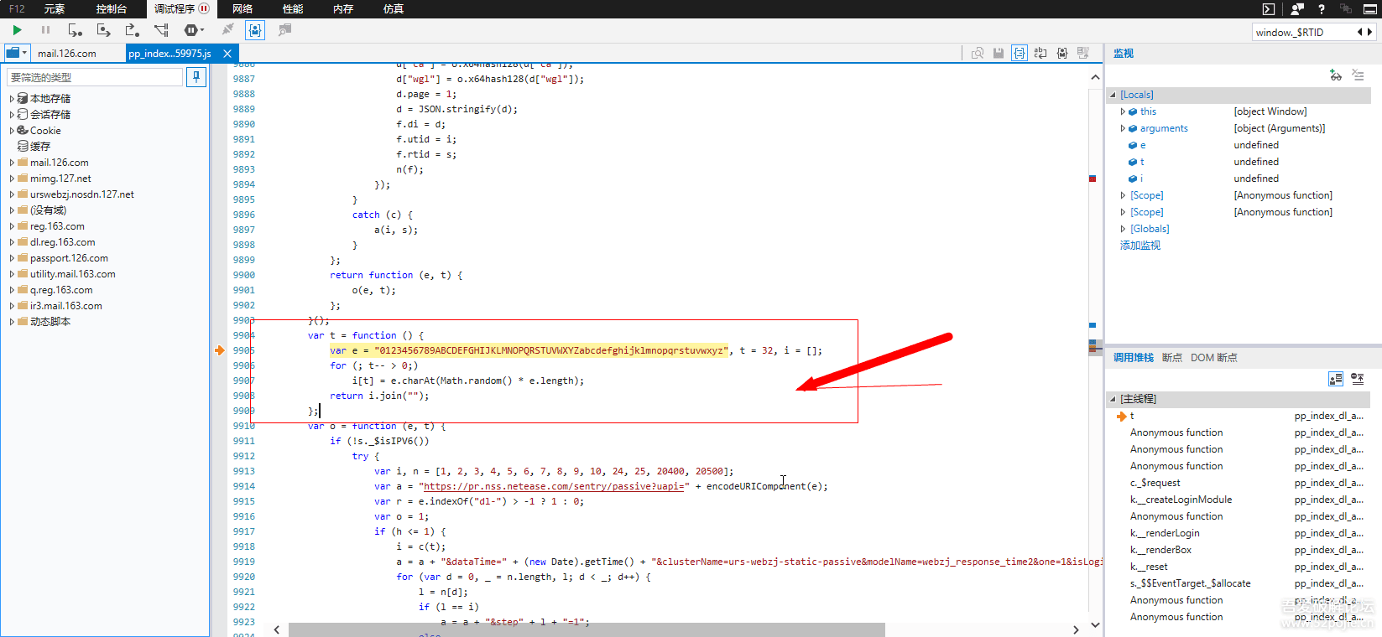Click the disconnect debugger icon
Screen dimensions: 1382x637
coord(227,30)
